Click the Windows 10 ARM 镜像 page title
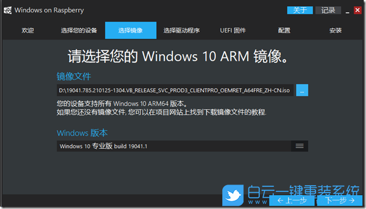 (178, 56)
